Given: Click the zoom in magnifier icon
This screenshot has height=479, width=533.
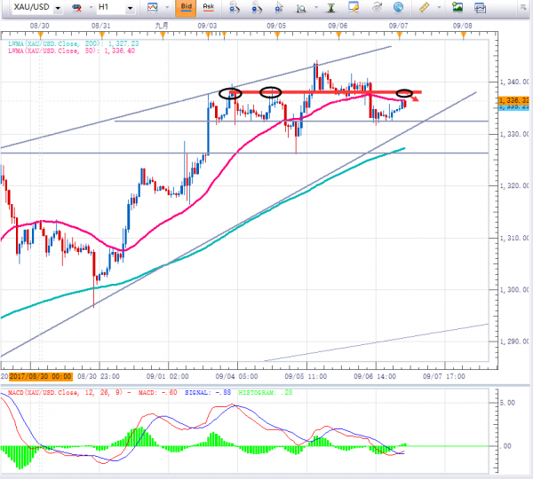Looking at the screenshot, I should pos(235,7).
